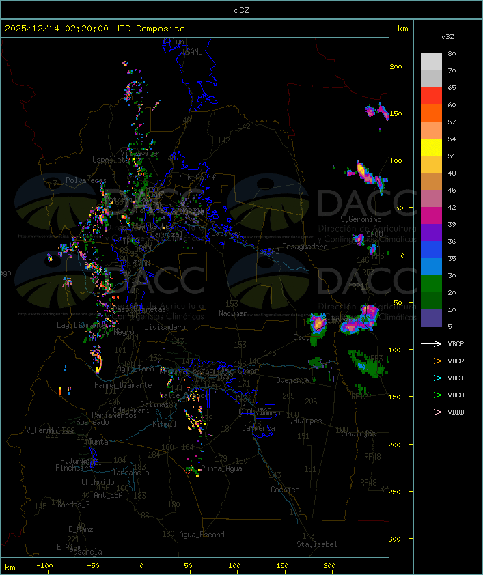Click the 'Carrizal' map label
The height and width of the screenshot is (575, 483).
(167, 234)
